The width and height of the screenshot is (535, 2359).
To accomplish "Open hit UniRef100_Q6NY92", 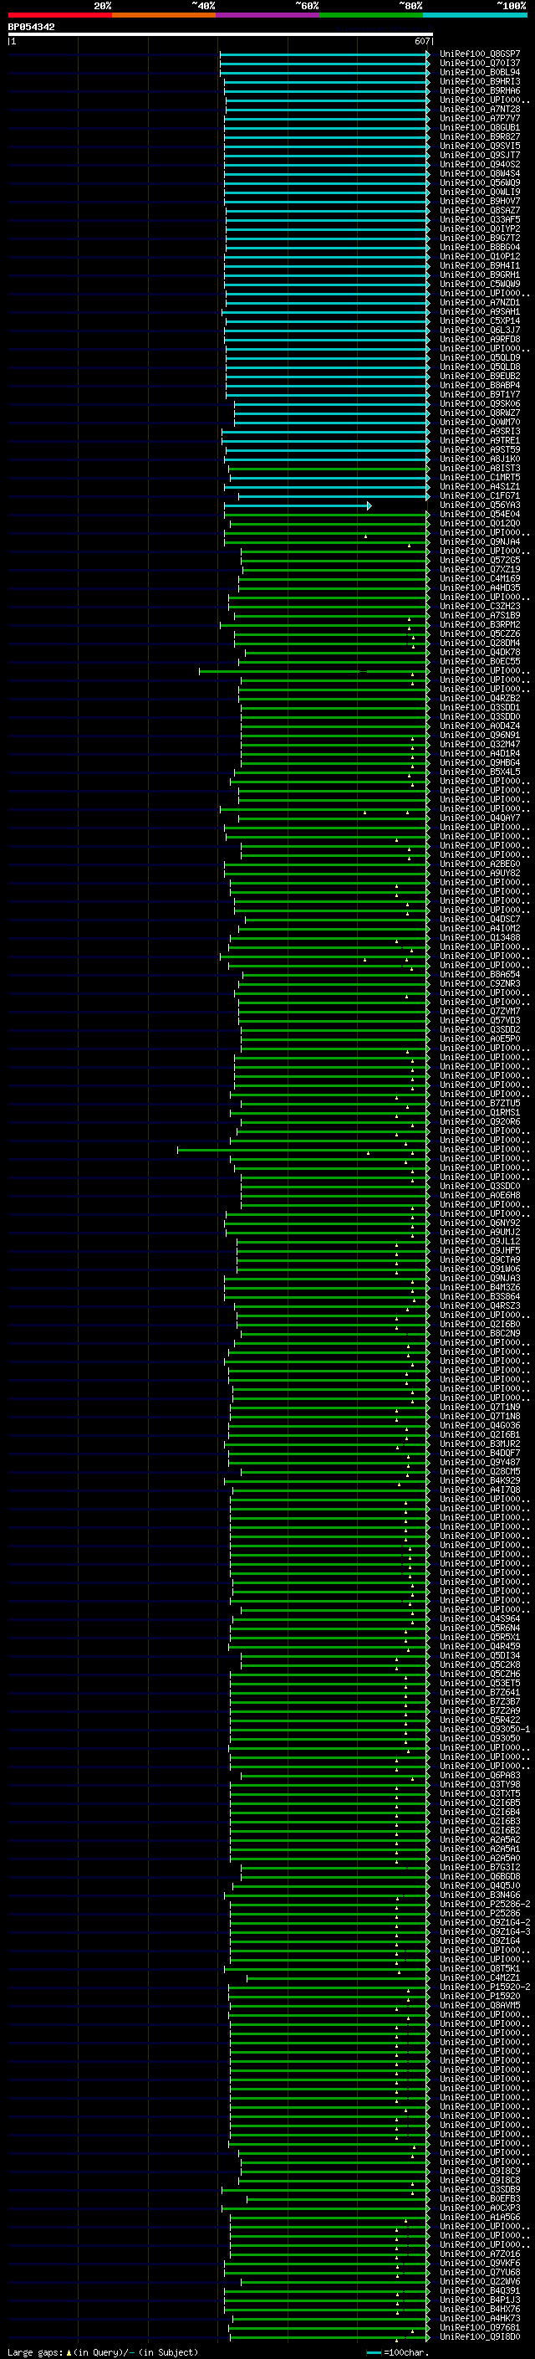I will point(479,1223).
